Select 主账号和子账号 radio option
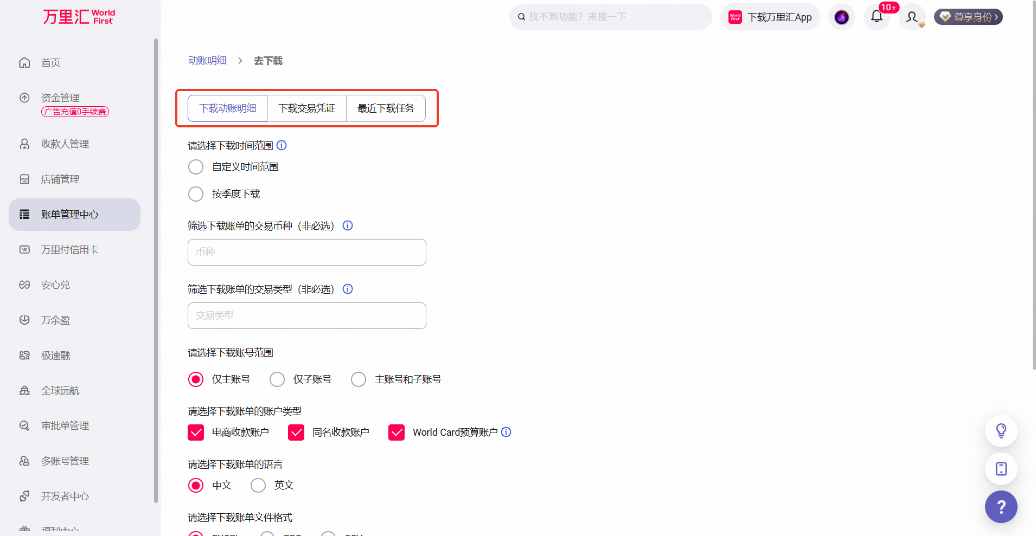 pos(359,379)
